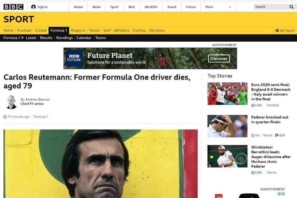Click the Formula 1 breadcrumb chevron

point(22,38)
